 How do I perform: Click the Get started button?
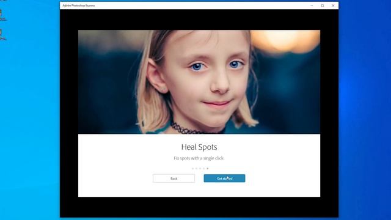pos(224,178)
